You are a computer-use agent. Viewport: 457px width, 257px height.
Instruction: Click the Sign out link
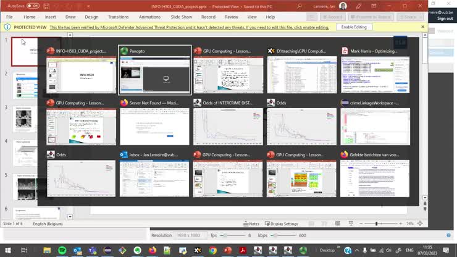445,19
